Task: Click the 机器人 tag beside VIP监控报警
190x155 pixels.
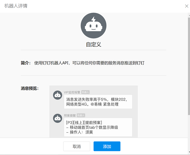Action: point(85,92)
